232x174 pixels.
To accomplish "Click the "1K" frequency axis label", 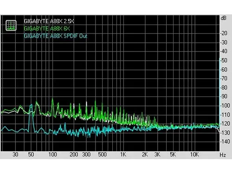I will tap(123, 155).
